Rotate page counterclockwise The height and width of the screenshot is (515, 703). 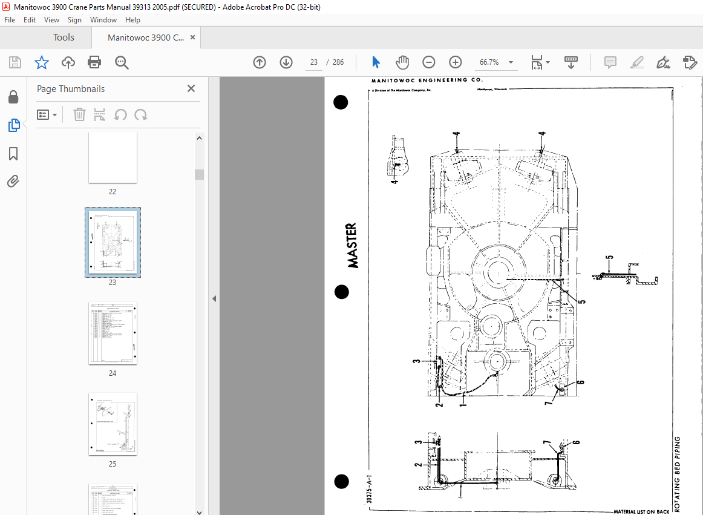tap(120, 115)
